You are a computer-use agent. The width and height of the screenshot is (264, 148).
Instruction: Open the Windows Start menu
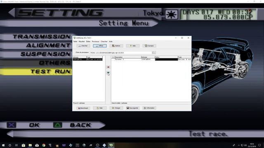coord(3,145)
